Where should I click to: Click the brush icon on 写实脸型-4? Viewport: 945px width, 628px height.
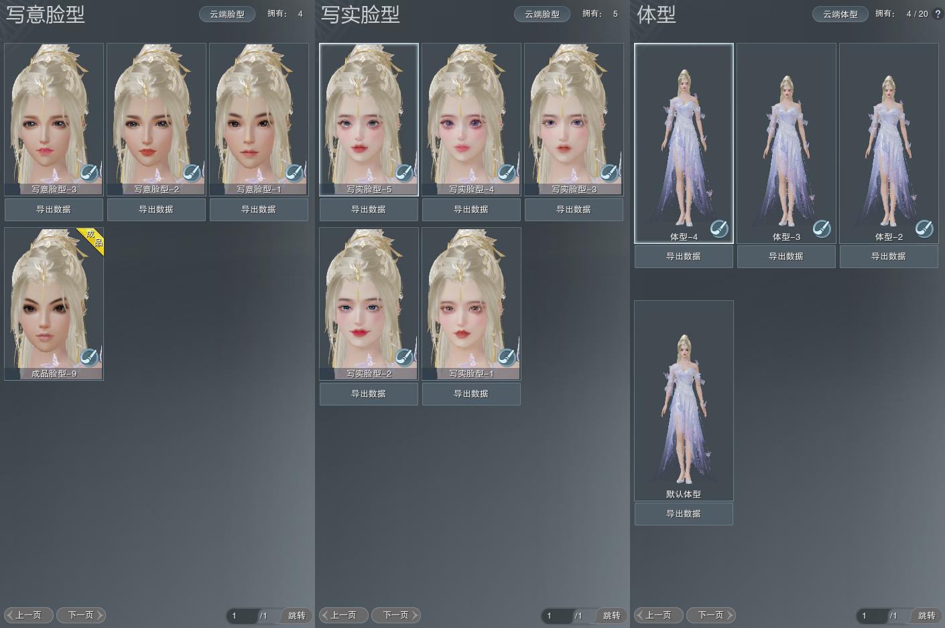pyautogui.click(x=507, y=172)
